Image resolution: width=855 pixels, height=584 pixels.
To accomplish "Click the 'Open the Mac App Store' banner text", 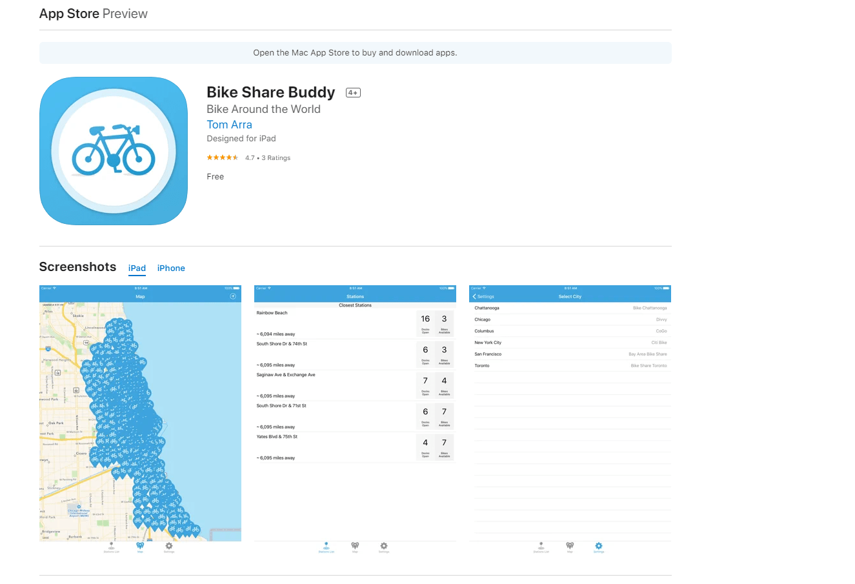I will (x=355, y=53).
